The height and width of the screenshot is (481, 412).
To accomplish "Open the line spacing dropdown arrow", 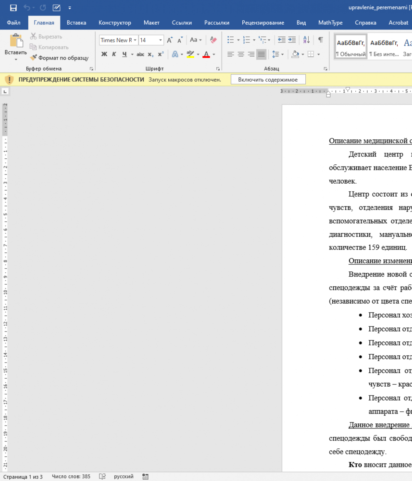I will [282, 54].
